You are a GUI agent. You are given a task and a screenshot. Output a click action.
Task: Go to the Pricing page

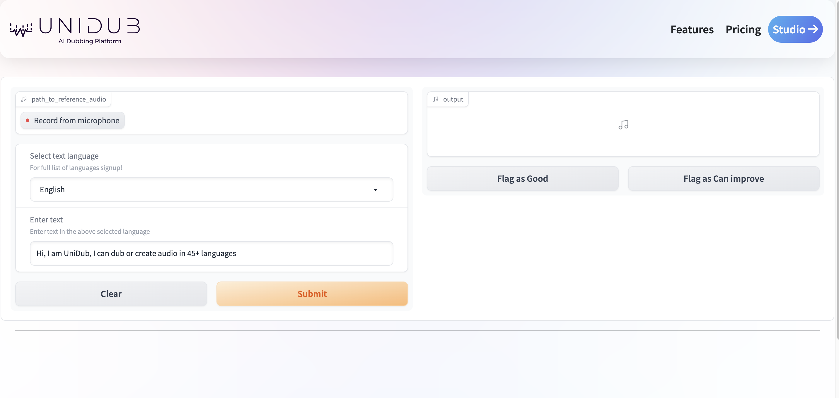click(x=743, y=30)
